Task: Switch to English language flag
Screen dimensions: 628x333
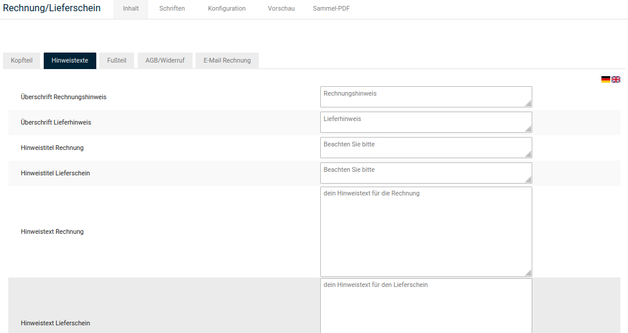Action: tap(616, 79)
